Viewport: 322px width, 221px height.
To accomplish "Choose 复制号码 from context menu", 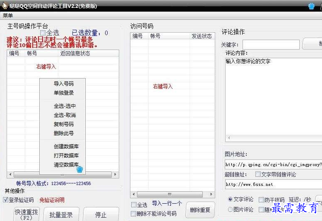I will point(64,124).
